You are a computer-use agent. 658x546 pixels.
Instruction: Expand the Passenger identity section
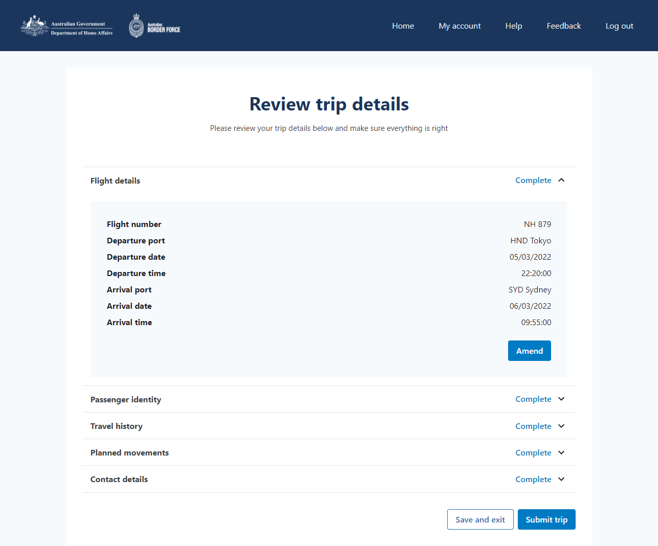[x=126, y=400]
